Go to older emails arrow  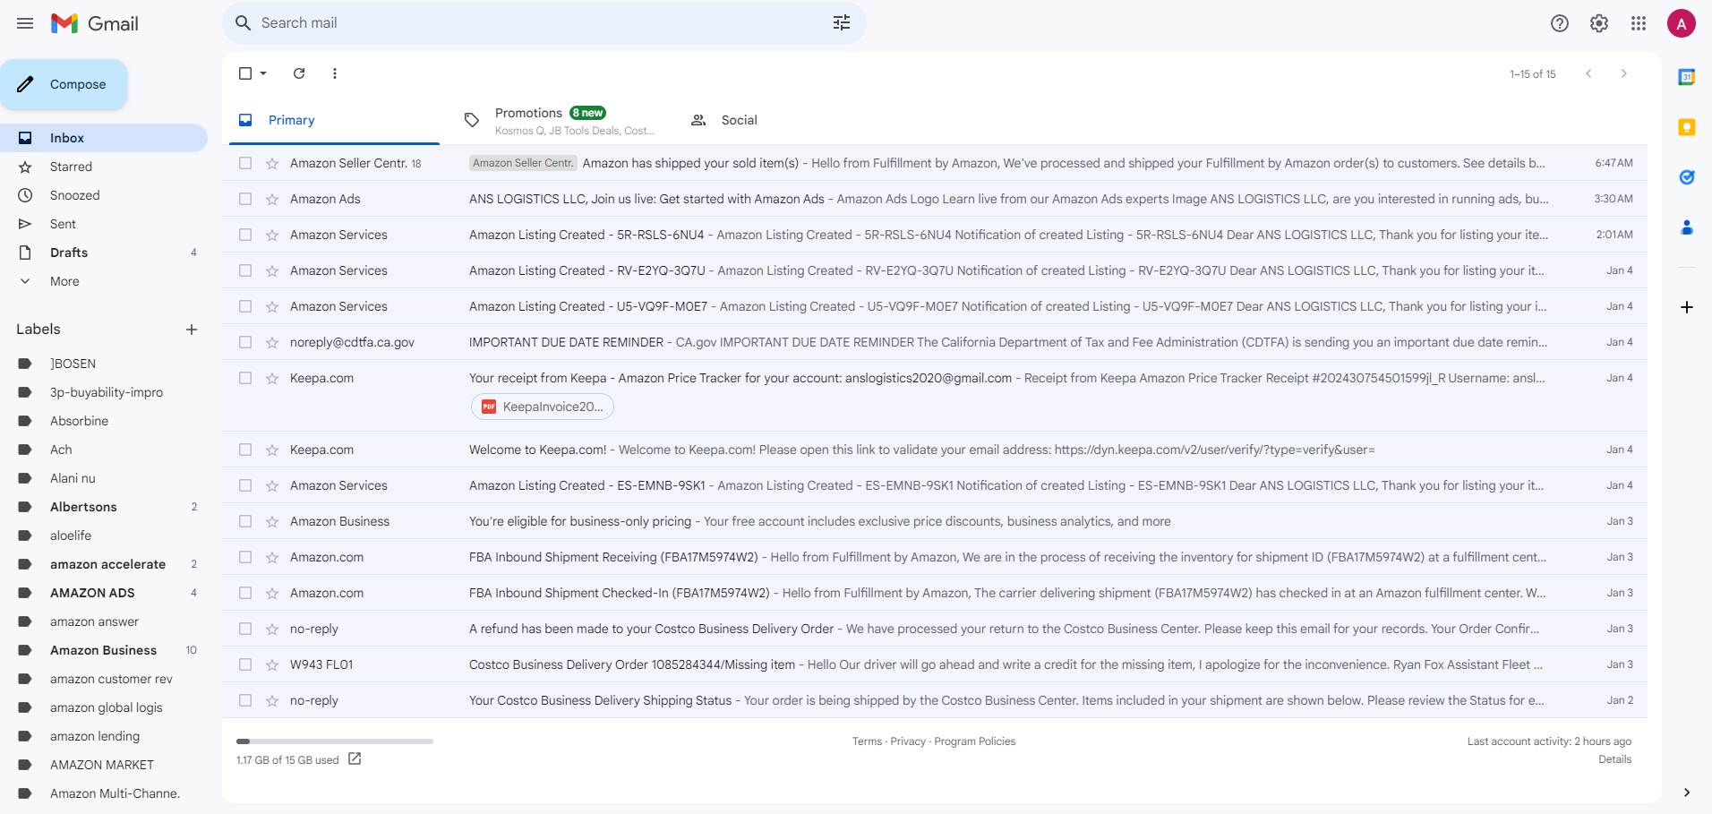click(1624, 73)
